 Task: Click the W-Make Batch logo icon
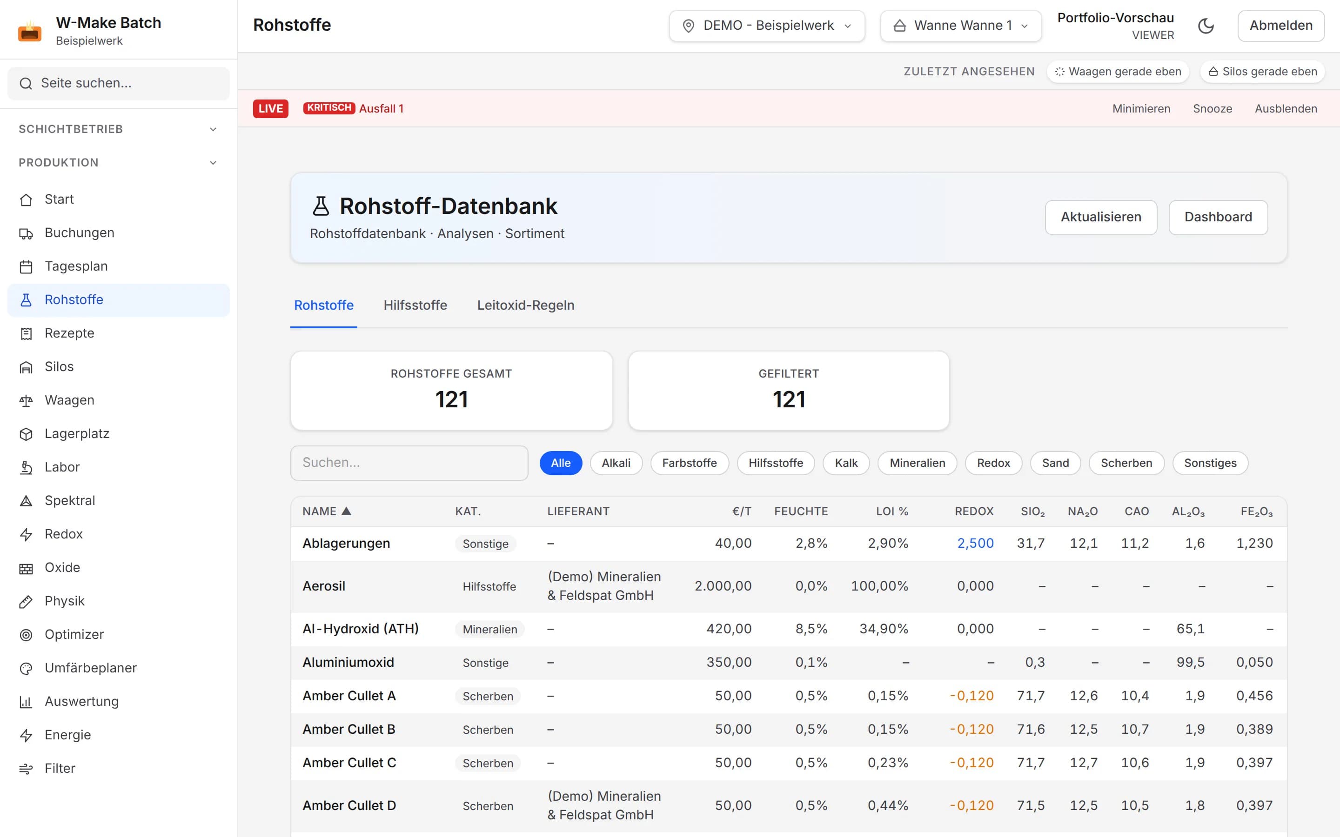tap(30, 32)
